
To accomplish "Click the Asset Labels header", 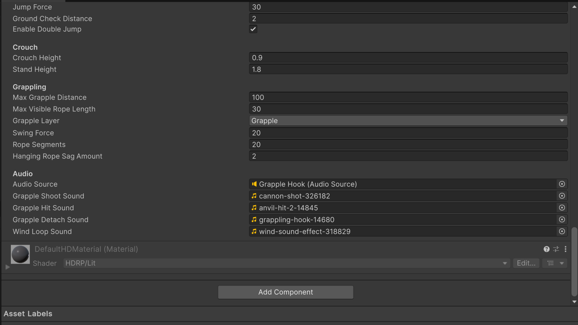I will (x=28, y=314).
